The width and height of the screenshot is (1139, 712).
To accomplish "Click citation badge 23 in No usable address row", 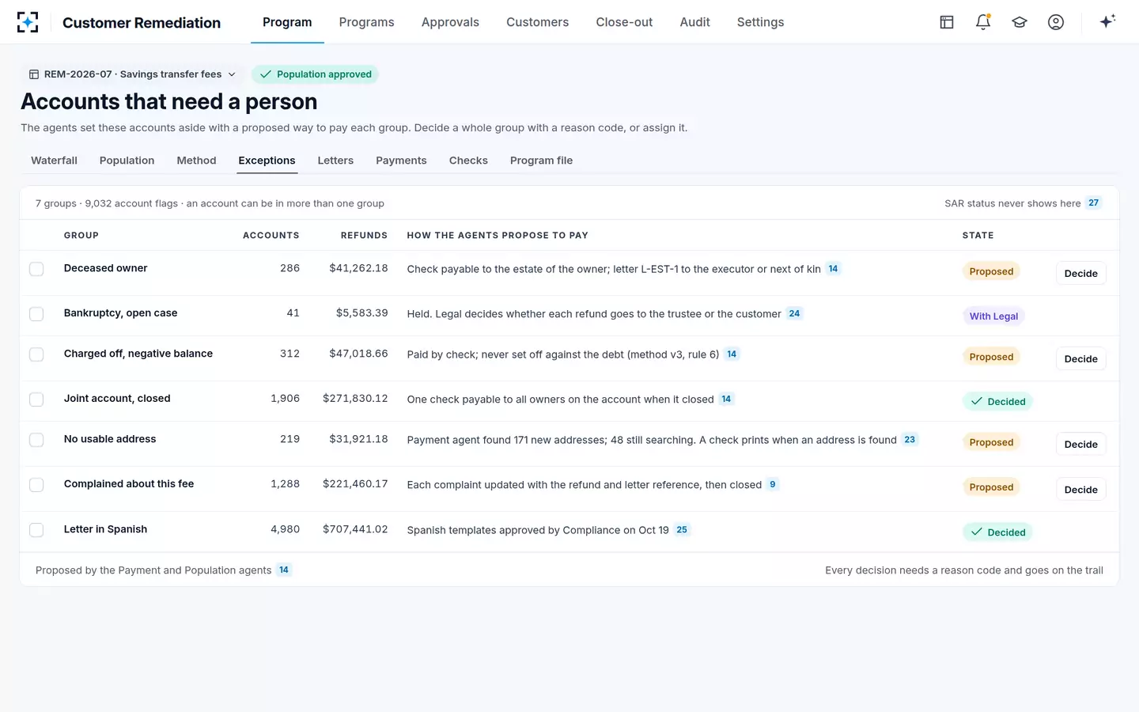I will [910, 440].
